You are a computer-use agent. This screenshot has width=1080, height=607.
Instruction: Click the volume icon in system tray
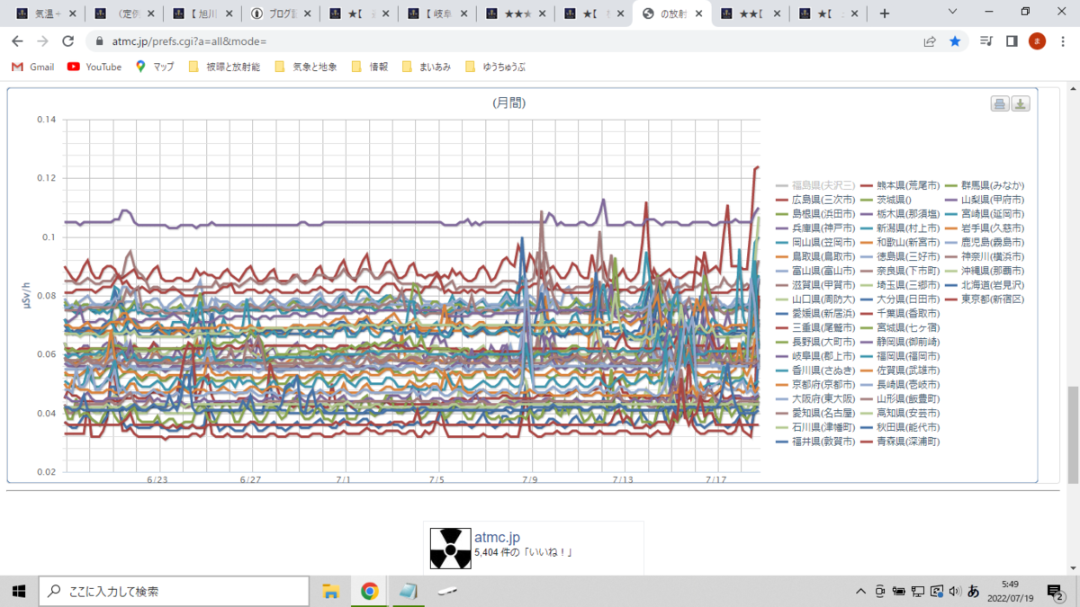point(954,592)
